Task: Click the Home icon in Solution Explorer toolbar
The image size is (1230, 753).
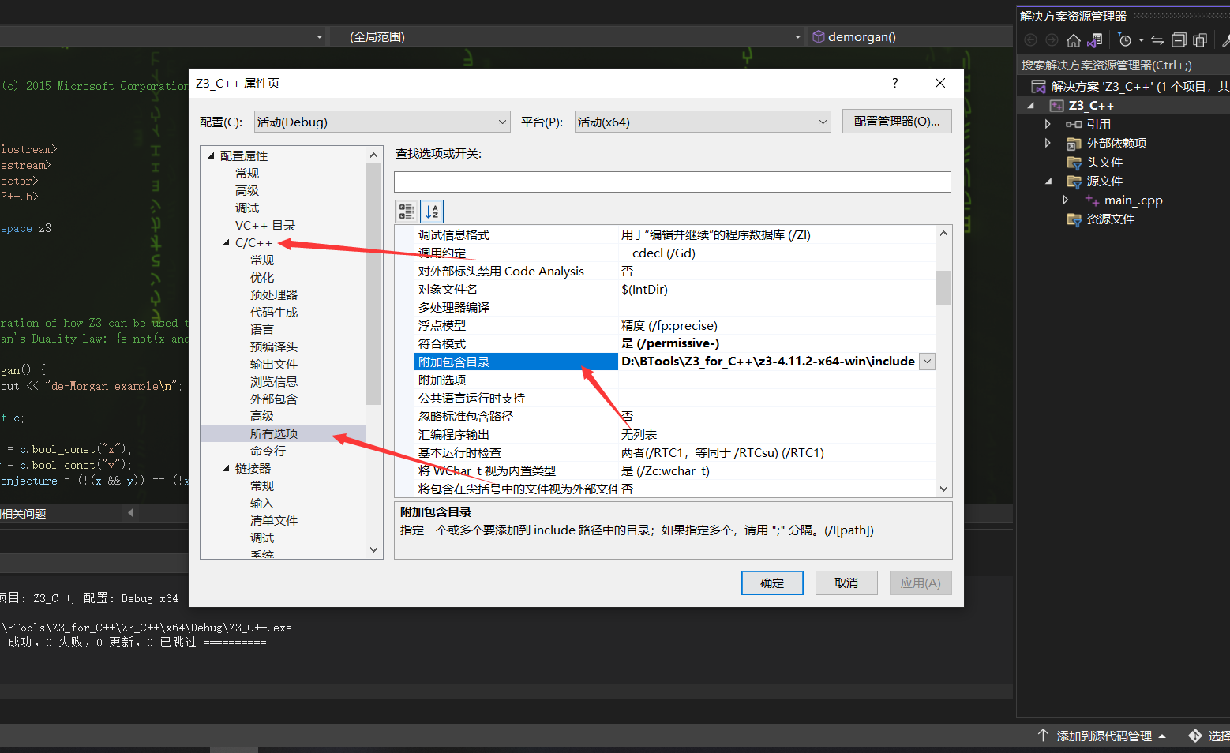Action: point(1073,40)
